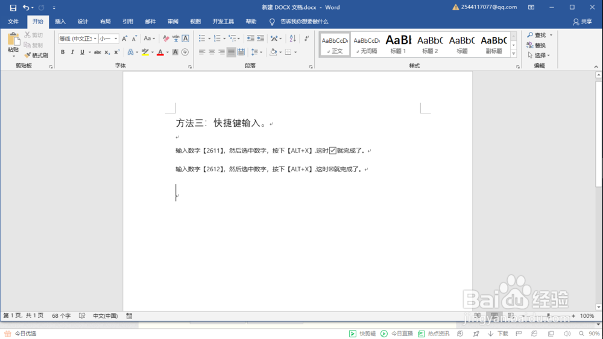Align text to the right
This screenshot has width=603, height=339.
(x=221, y=52)
